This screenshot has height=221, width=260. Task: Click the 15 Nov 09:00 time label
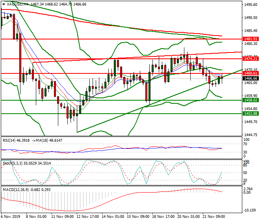click(x=138, y=217)
